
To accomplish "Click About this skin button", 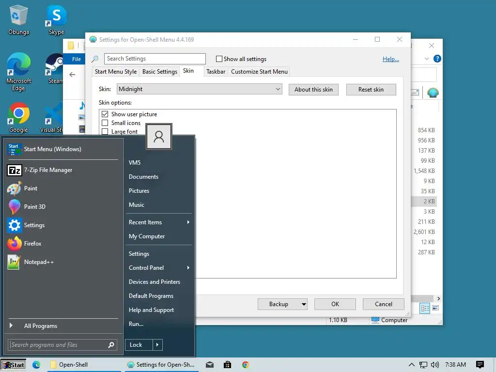I will [313, 90].
